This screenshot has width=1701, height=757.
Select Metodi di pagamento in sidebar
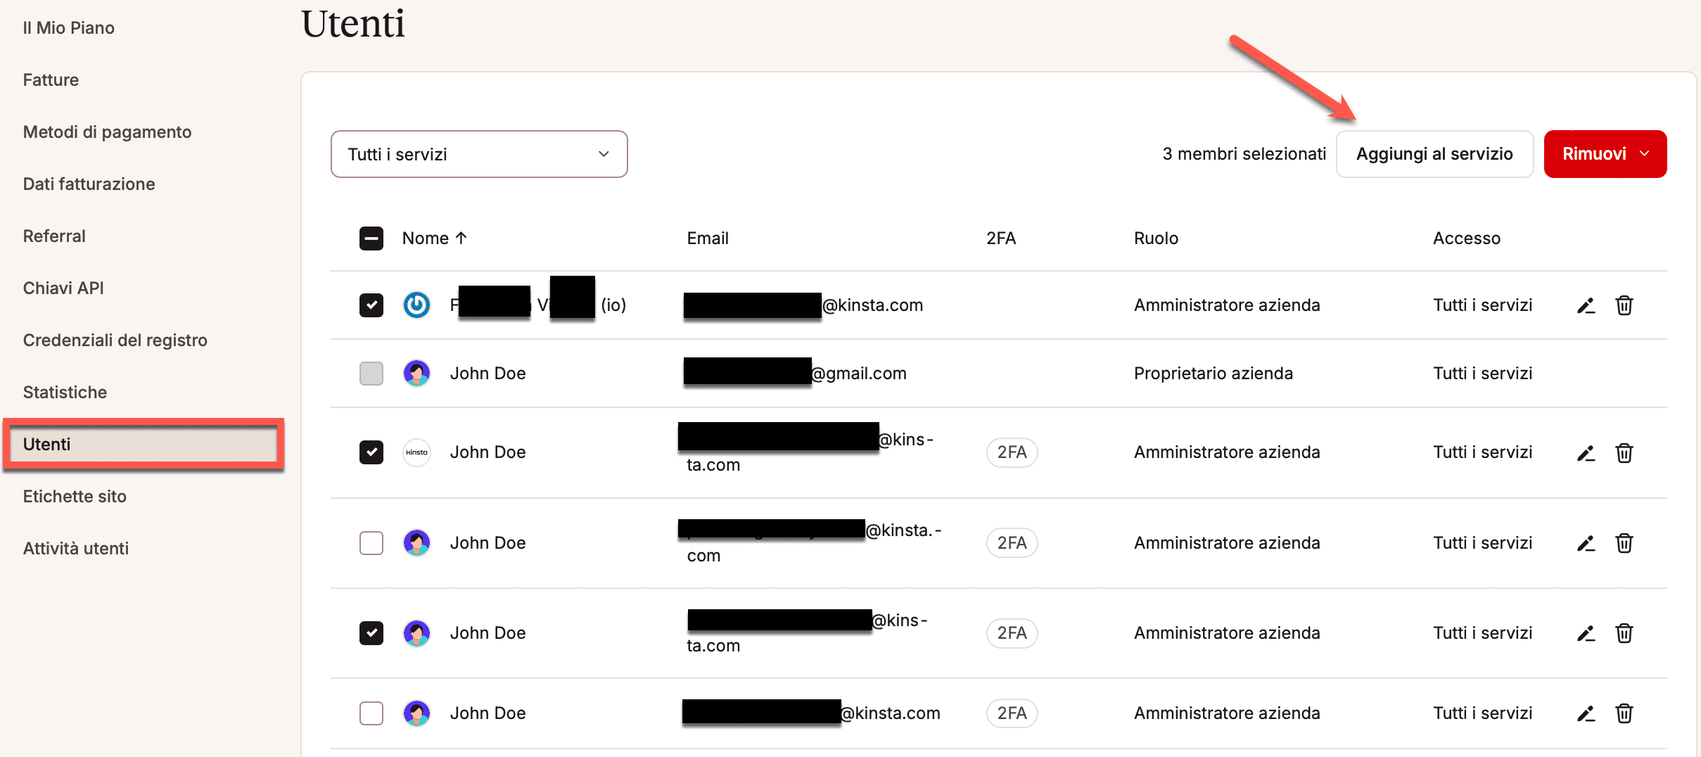click(x=107, y=132)
